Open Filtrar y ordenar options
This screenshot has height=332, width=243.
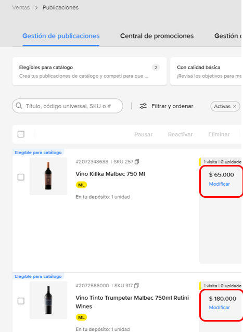pyautogui.click(x=167, y=106)
